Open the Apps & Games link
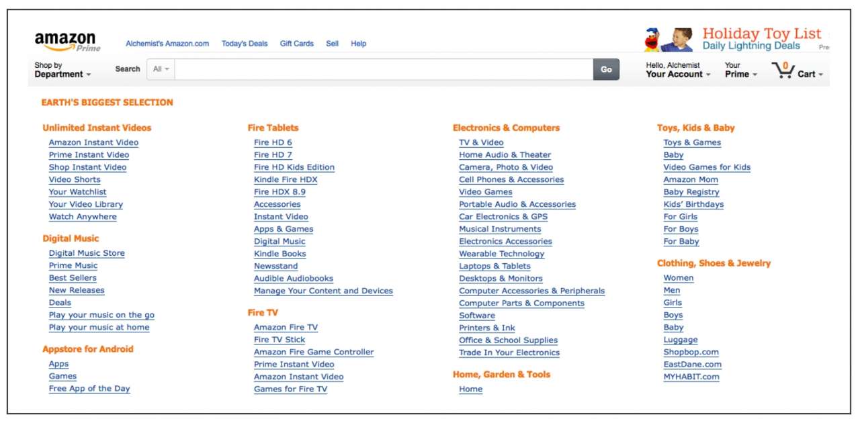This screenshot has height=421, width=860. click(284, 230)
